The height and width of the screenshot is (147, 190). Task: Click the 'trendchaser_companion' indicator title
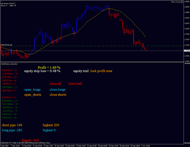click(x=9, y=64)
